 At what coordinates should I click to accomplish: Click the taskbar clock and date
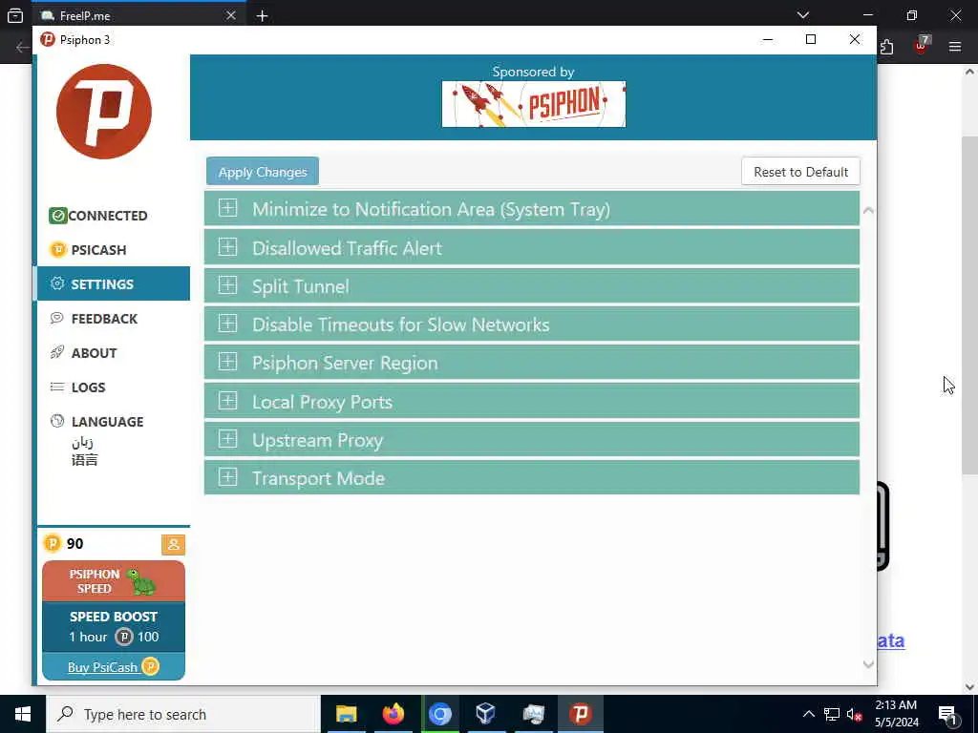click(x=896, y=714)
